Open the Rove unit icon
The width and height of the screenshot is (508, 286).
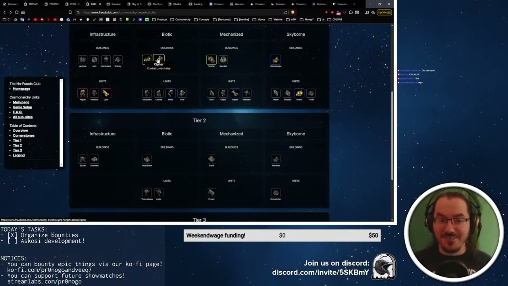(212, 93)
